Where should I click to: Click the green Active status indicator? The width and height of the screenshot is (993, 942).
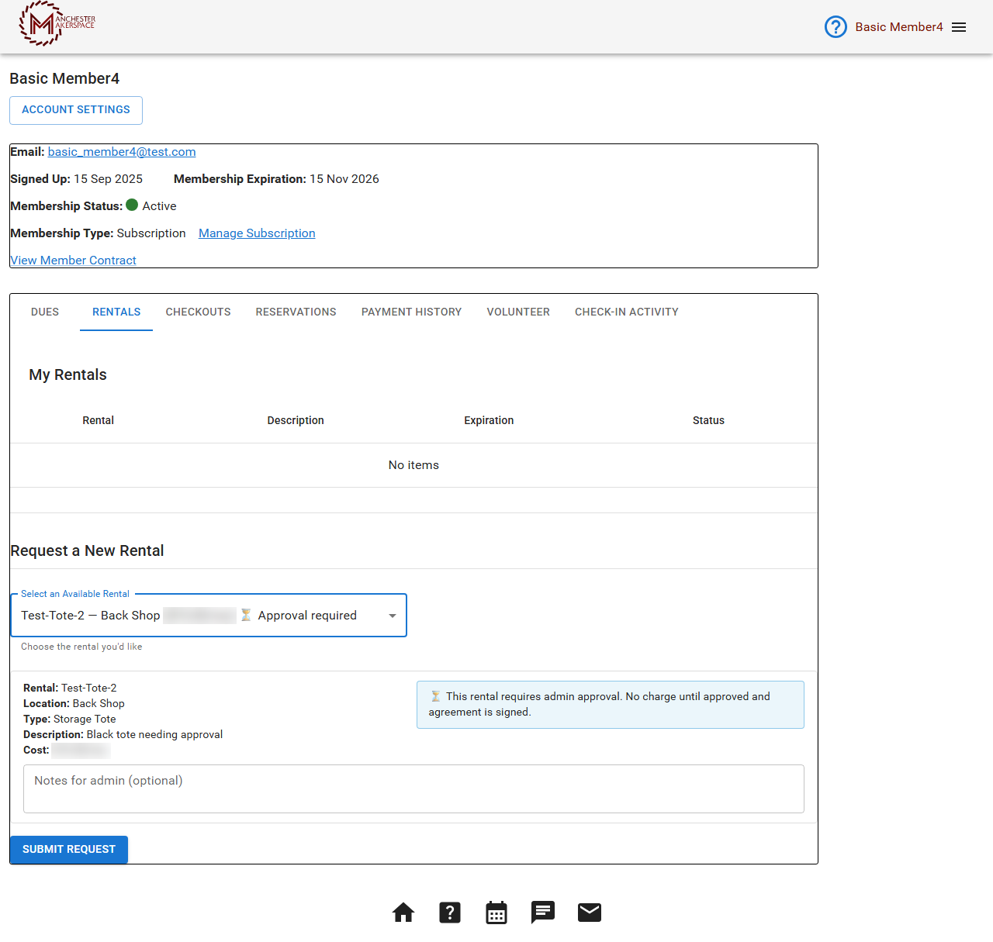132,205
